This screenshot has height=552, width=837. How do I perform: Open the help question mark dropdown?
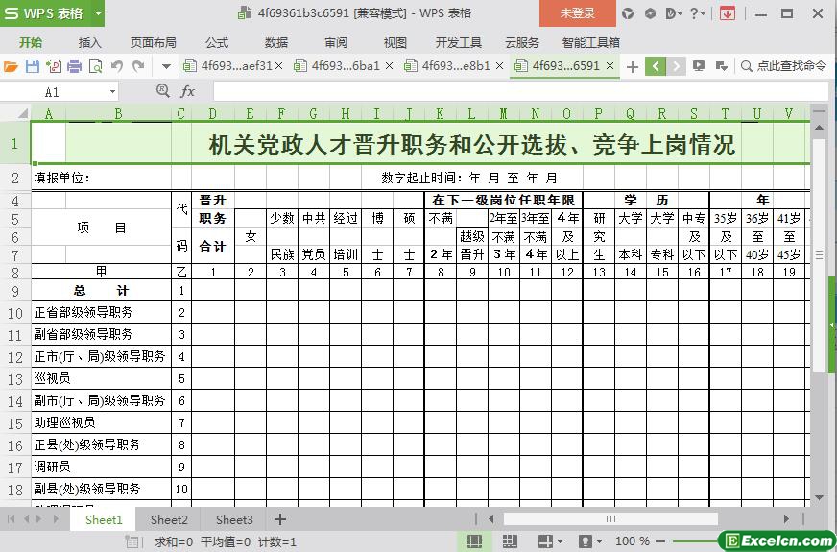point(697,13)
